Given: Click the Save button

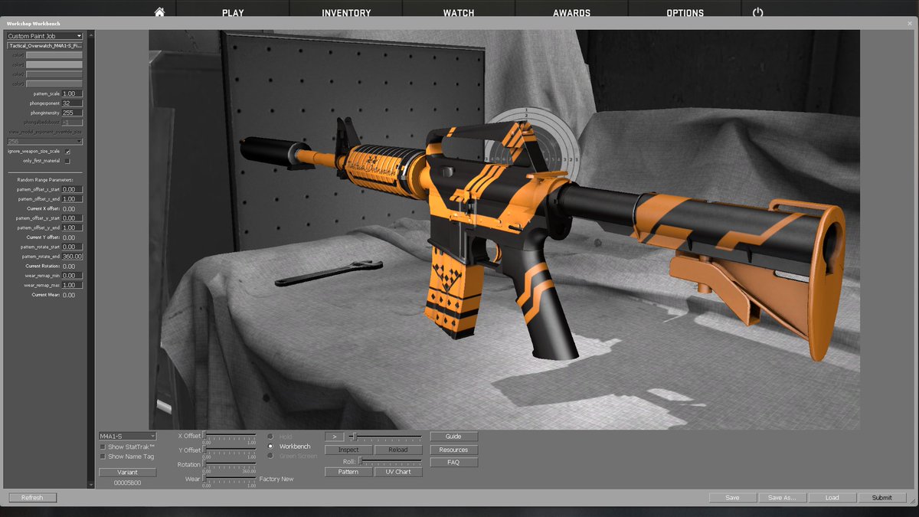Looking at the screenshot, I should pyautogui.click(x=732, y=498).
